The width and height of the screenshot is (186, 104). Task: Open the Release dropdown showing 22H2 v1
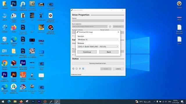pos(98,47)
